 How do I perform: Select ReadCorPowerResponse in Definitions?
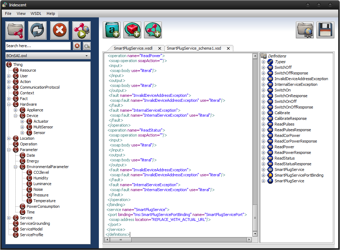click(x=296, y=141)
